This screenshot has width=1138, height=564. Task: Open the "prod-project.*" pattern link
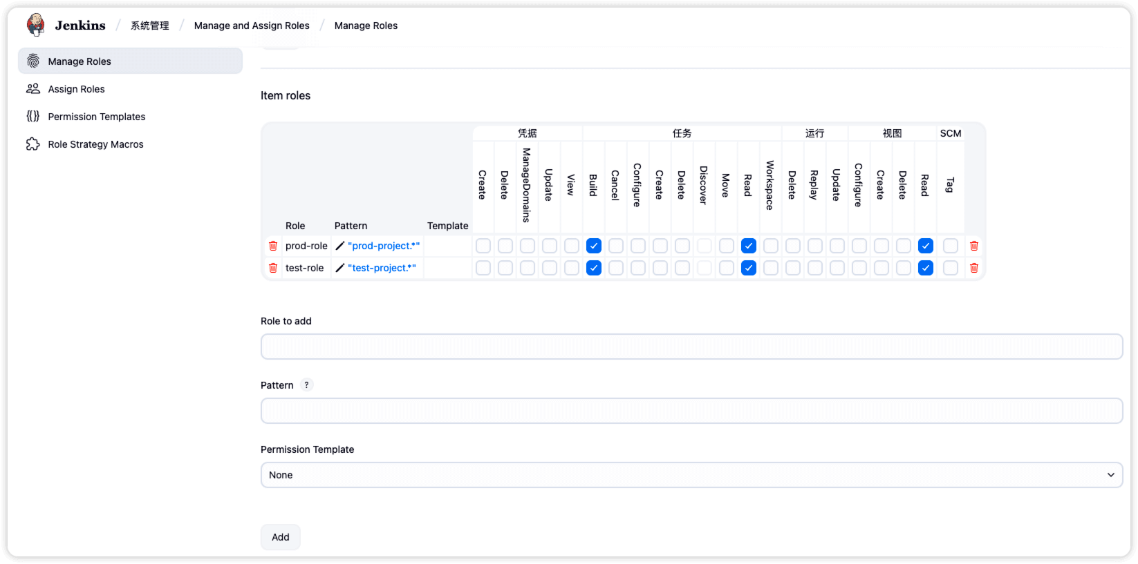coord(384,246)
